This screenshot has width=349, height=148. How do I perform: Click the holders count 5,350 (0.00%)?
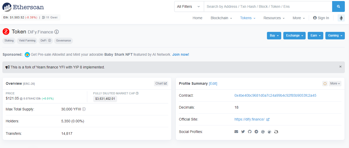tap(73, 121)
